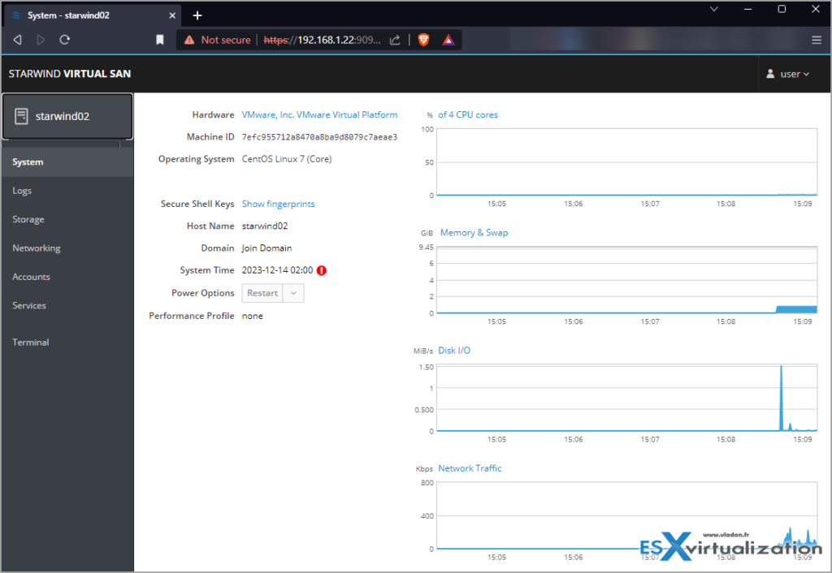This screenshot has width=832, height=573.
Task: Open the user menu in the top right corner
Action: click(786, 73)
